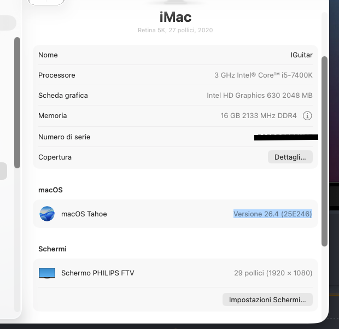This screenshot has width=339, height=329.
Task: Click the sidebar vertical scrollbar
Action: 17,103
